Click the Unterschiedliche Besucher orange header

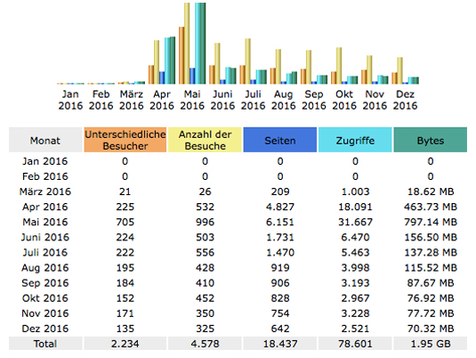click(x=125, y=140)
